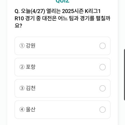Mark the 울산 radio button
This screenshot has height=125, width=125.
click(102, 110)
